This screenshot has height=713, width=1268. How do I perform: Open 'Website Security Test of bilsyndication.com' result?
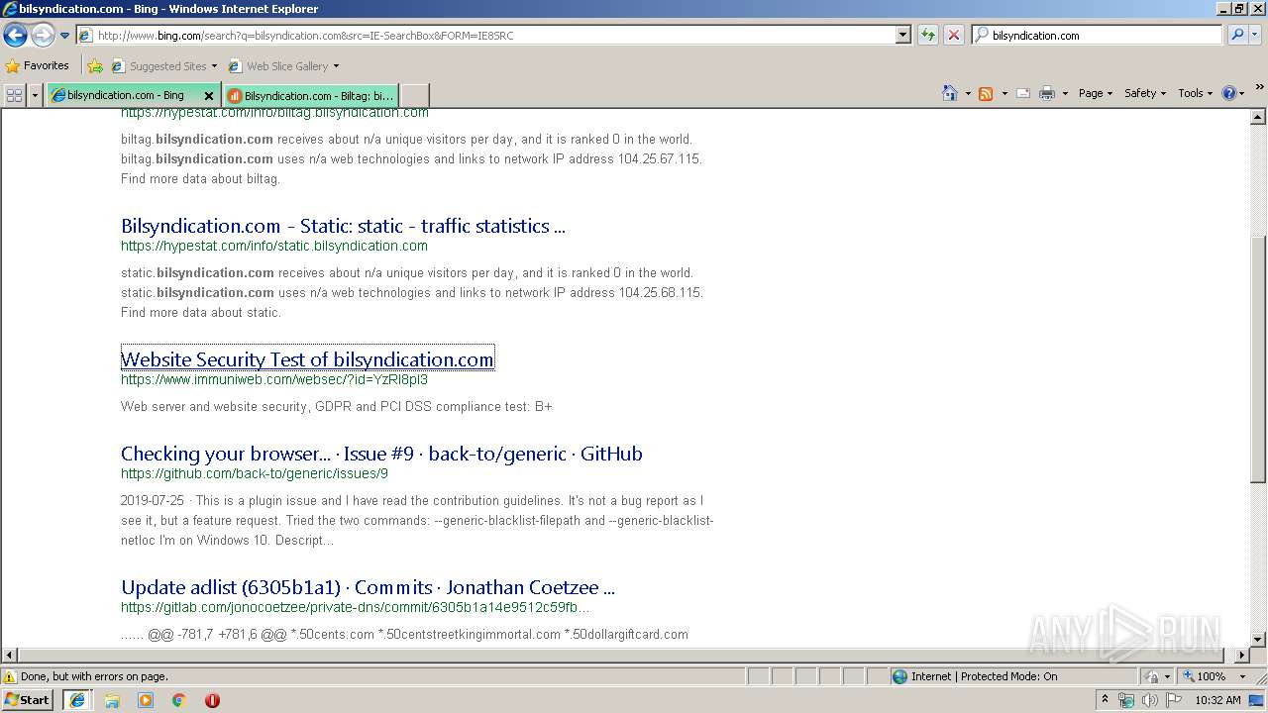click(x=307, y=359)
